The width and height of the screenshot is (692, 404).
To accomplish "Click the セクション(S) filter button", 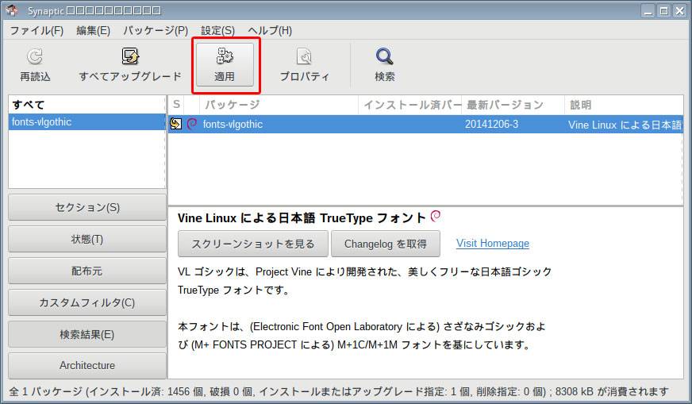I will point(87,207).
